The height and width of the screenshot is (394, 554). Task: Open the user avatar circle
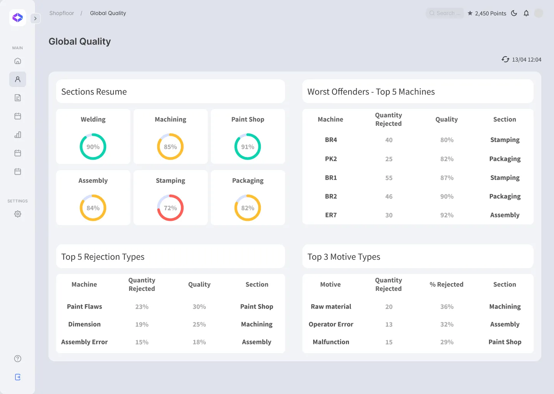539,13
